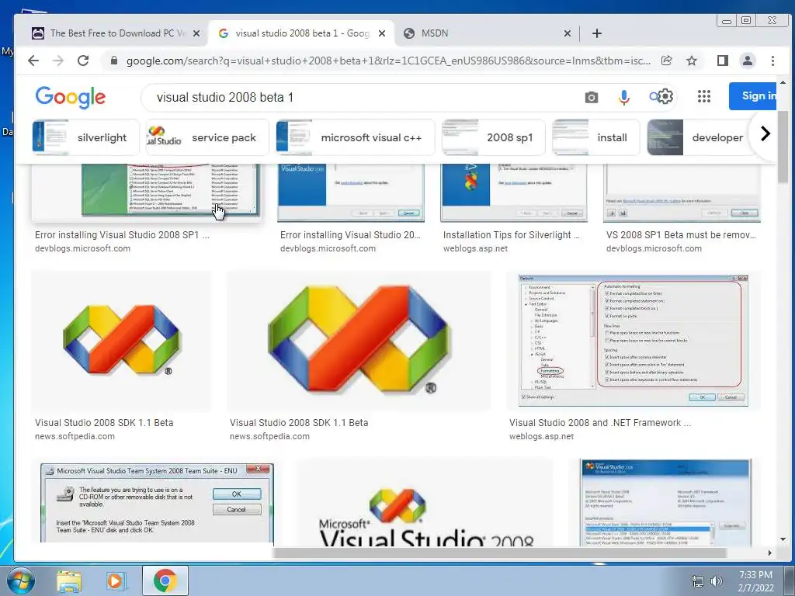This screenshot has width=795, height=596.
Task: Open Visual Studio 2008 about box thumbnail
Action: tap(665, 502)
